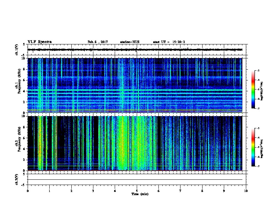Screen dimensions: 277x214
Task: Click the ch.2 colorbar legend label
Action: (262, 149)
